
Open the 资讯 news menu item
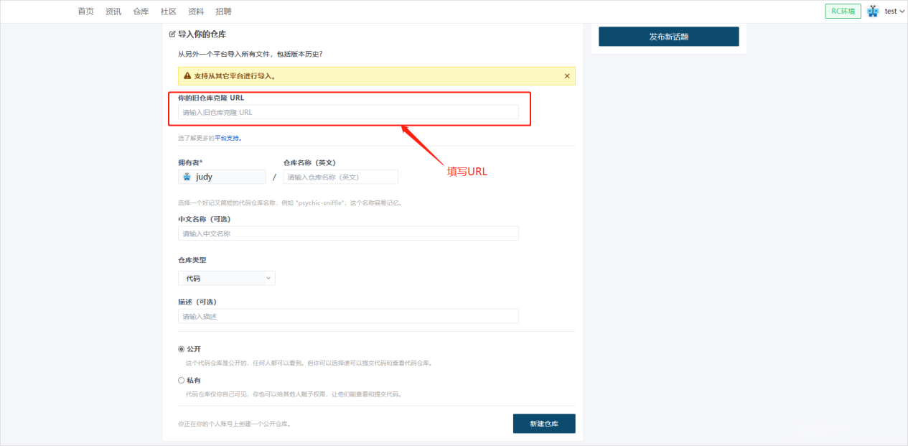(113, 11)
